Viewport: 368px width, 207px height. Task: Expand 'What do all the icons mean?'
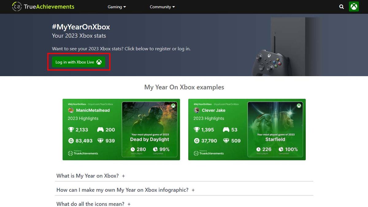94,204
